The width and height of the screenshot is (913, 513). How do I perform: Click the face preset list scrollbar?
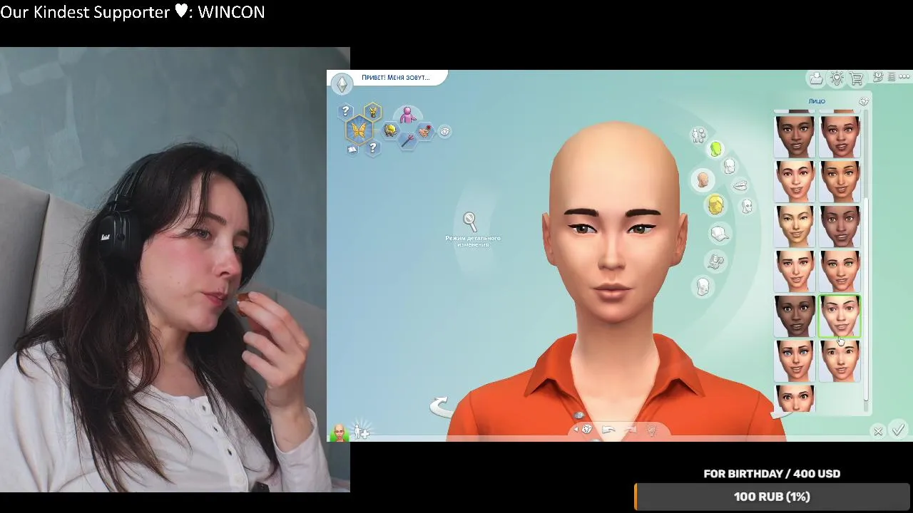[x=867, y=299]
